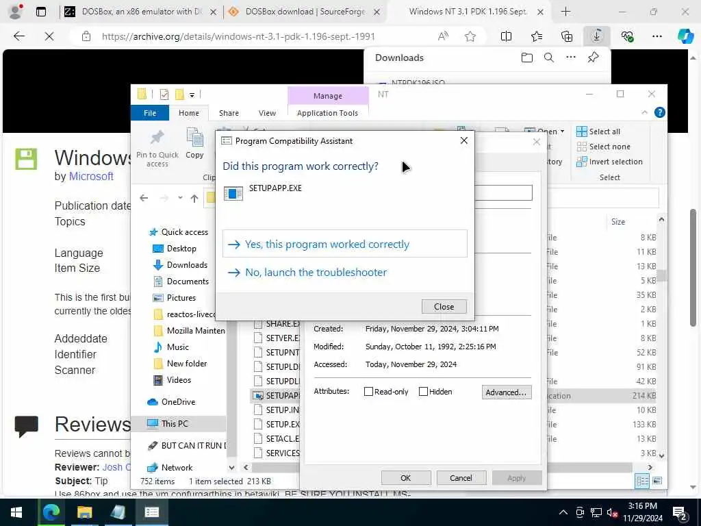Click the Explorer up arrow

tap(194, 198)
